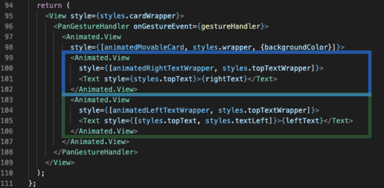The height and width of the screenshot is (188, 384).
Task: Click the opening PanGestureHandler tag name
Action: click(93, 26)
